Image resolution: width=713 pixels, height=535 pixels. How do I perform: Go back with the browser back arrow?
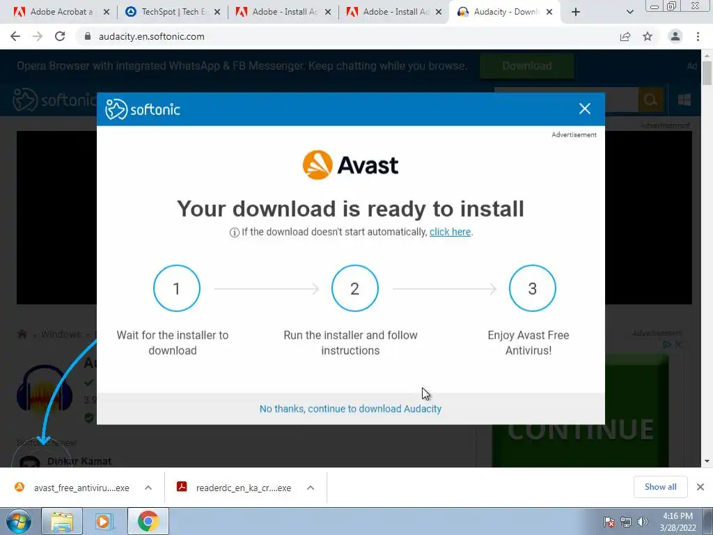click(x=15, y=36)
